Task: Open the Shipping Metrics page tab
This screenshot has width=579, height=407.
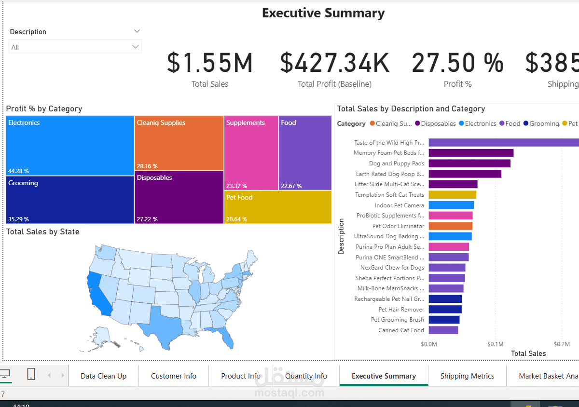Action: click(467, 376)
